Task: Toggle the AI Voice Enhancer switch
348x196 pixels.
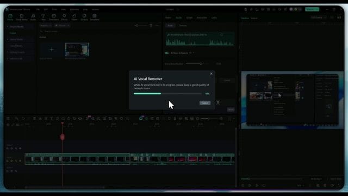Action: coord(167,53)
